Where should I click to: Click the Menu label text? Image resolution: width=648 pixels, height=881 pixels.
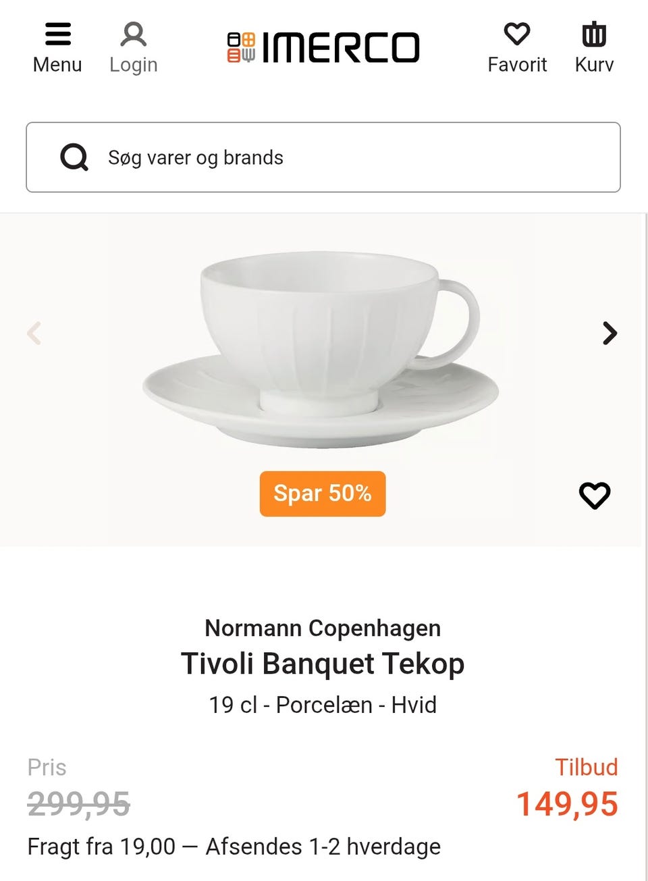57,65
